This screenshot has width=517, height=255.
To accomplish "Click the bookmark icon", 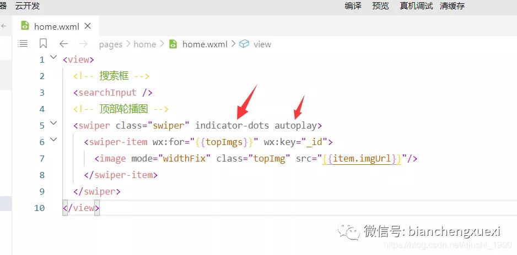I will coord(43,43).
